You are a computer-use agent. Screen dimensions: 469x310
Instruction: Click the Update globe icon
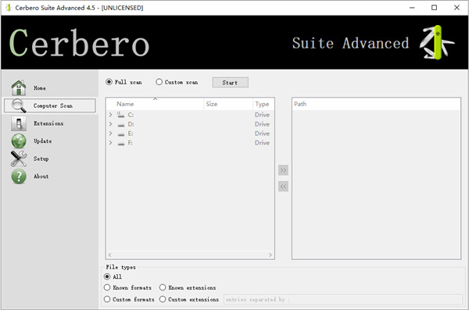19,141
